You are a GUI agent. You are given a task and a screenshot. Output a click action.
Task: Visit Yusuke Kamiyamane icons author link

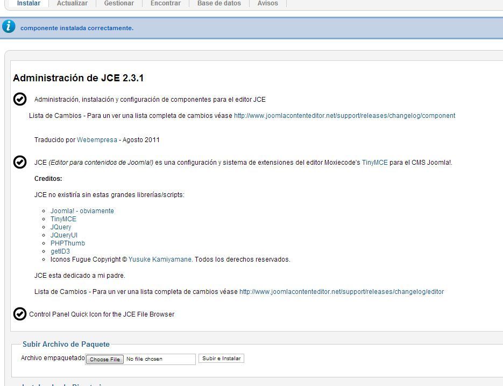[161, 259]
